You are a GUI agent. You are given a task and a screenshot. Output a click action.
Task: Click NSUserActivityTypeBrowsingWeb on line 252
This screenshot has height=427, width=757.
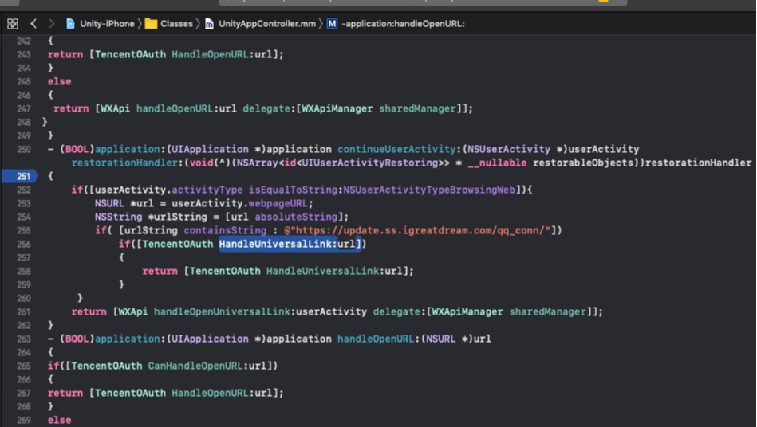(428, 190)
